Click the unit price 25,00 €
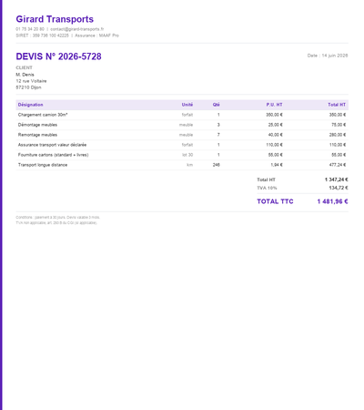Viewport: 364px width, 410px height. click(276, 125)
